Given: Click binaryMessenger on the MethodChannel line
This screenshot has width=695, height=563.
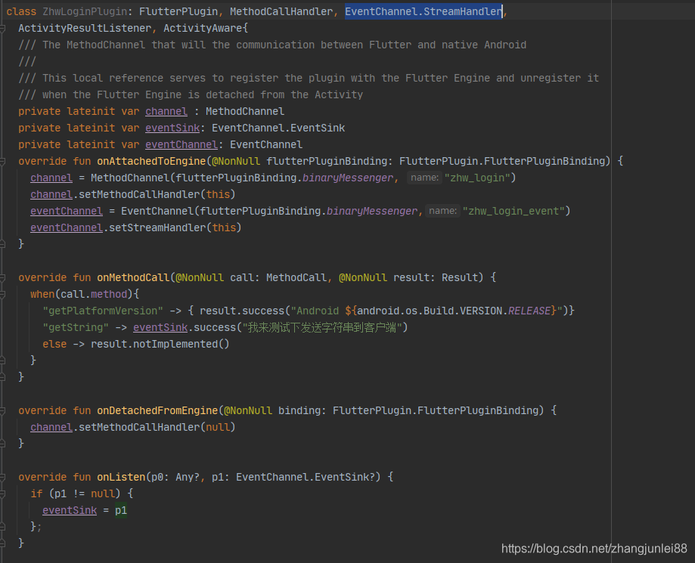Looking at the screenshot, I should pyautogui.click(x=348, y=178).
